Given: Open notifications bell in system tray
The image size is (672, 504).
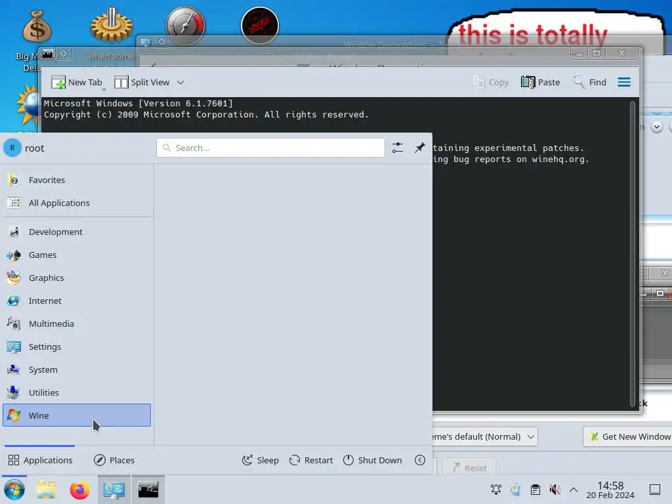Looking at the screenshot, I should tap(496, 490).
